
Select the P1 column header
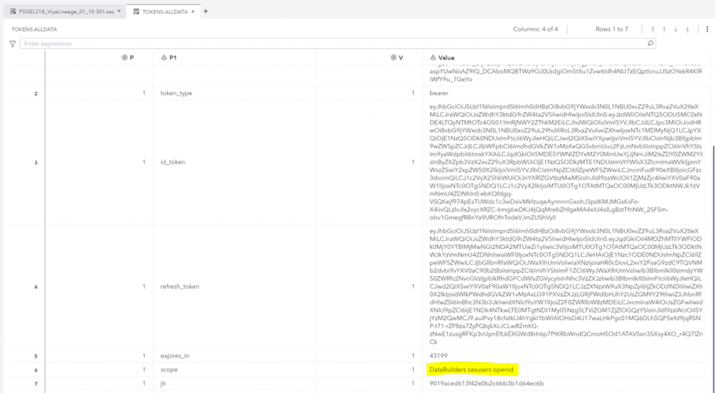[234, 58]
